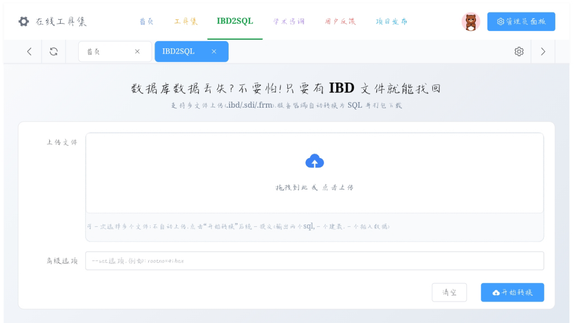This screenshot has height=323, width=574.
Task: Open the 首页 navigation menu item
Action: tap(146, 22)
